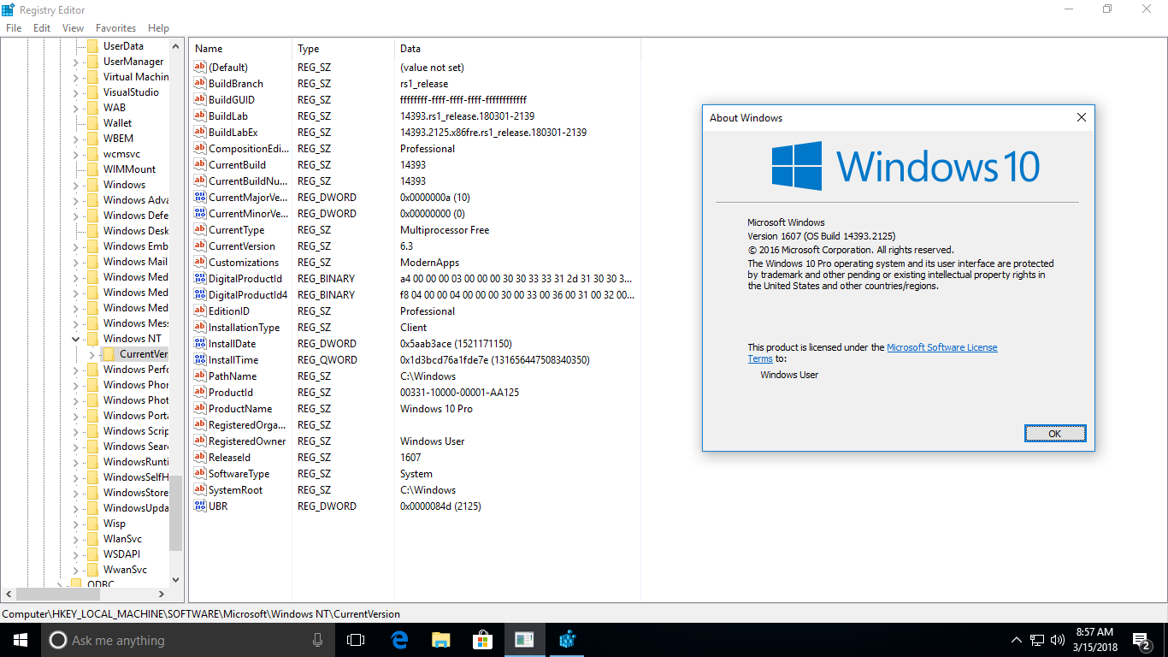Open the Help menu
Image resolution: width=1168 pixels, height=657 pixels.
point(158,28)
